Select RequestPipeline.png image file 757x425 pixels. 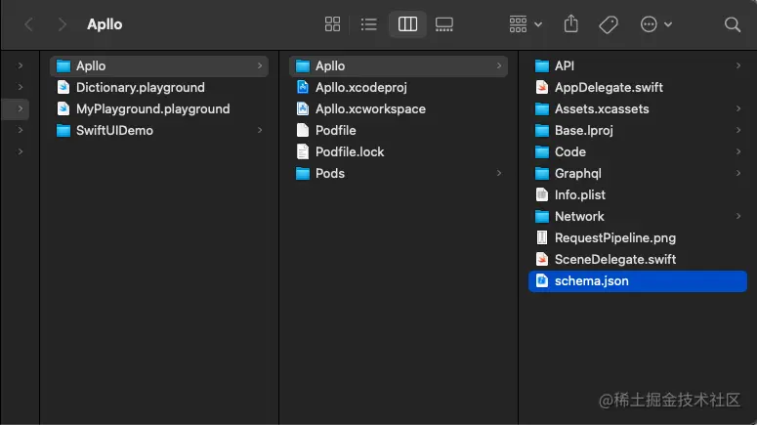click(x=614, y=237)
